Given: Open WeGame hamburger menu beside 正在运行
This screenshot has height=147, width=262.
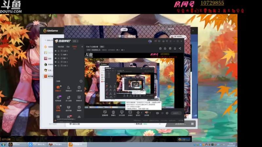Looking at the screenshot, I should (192, 124).
